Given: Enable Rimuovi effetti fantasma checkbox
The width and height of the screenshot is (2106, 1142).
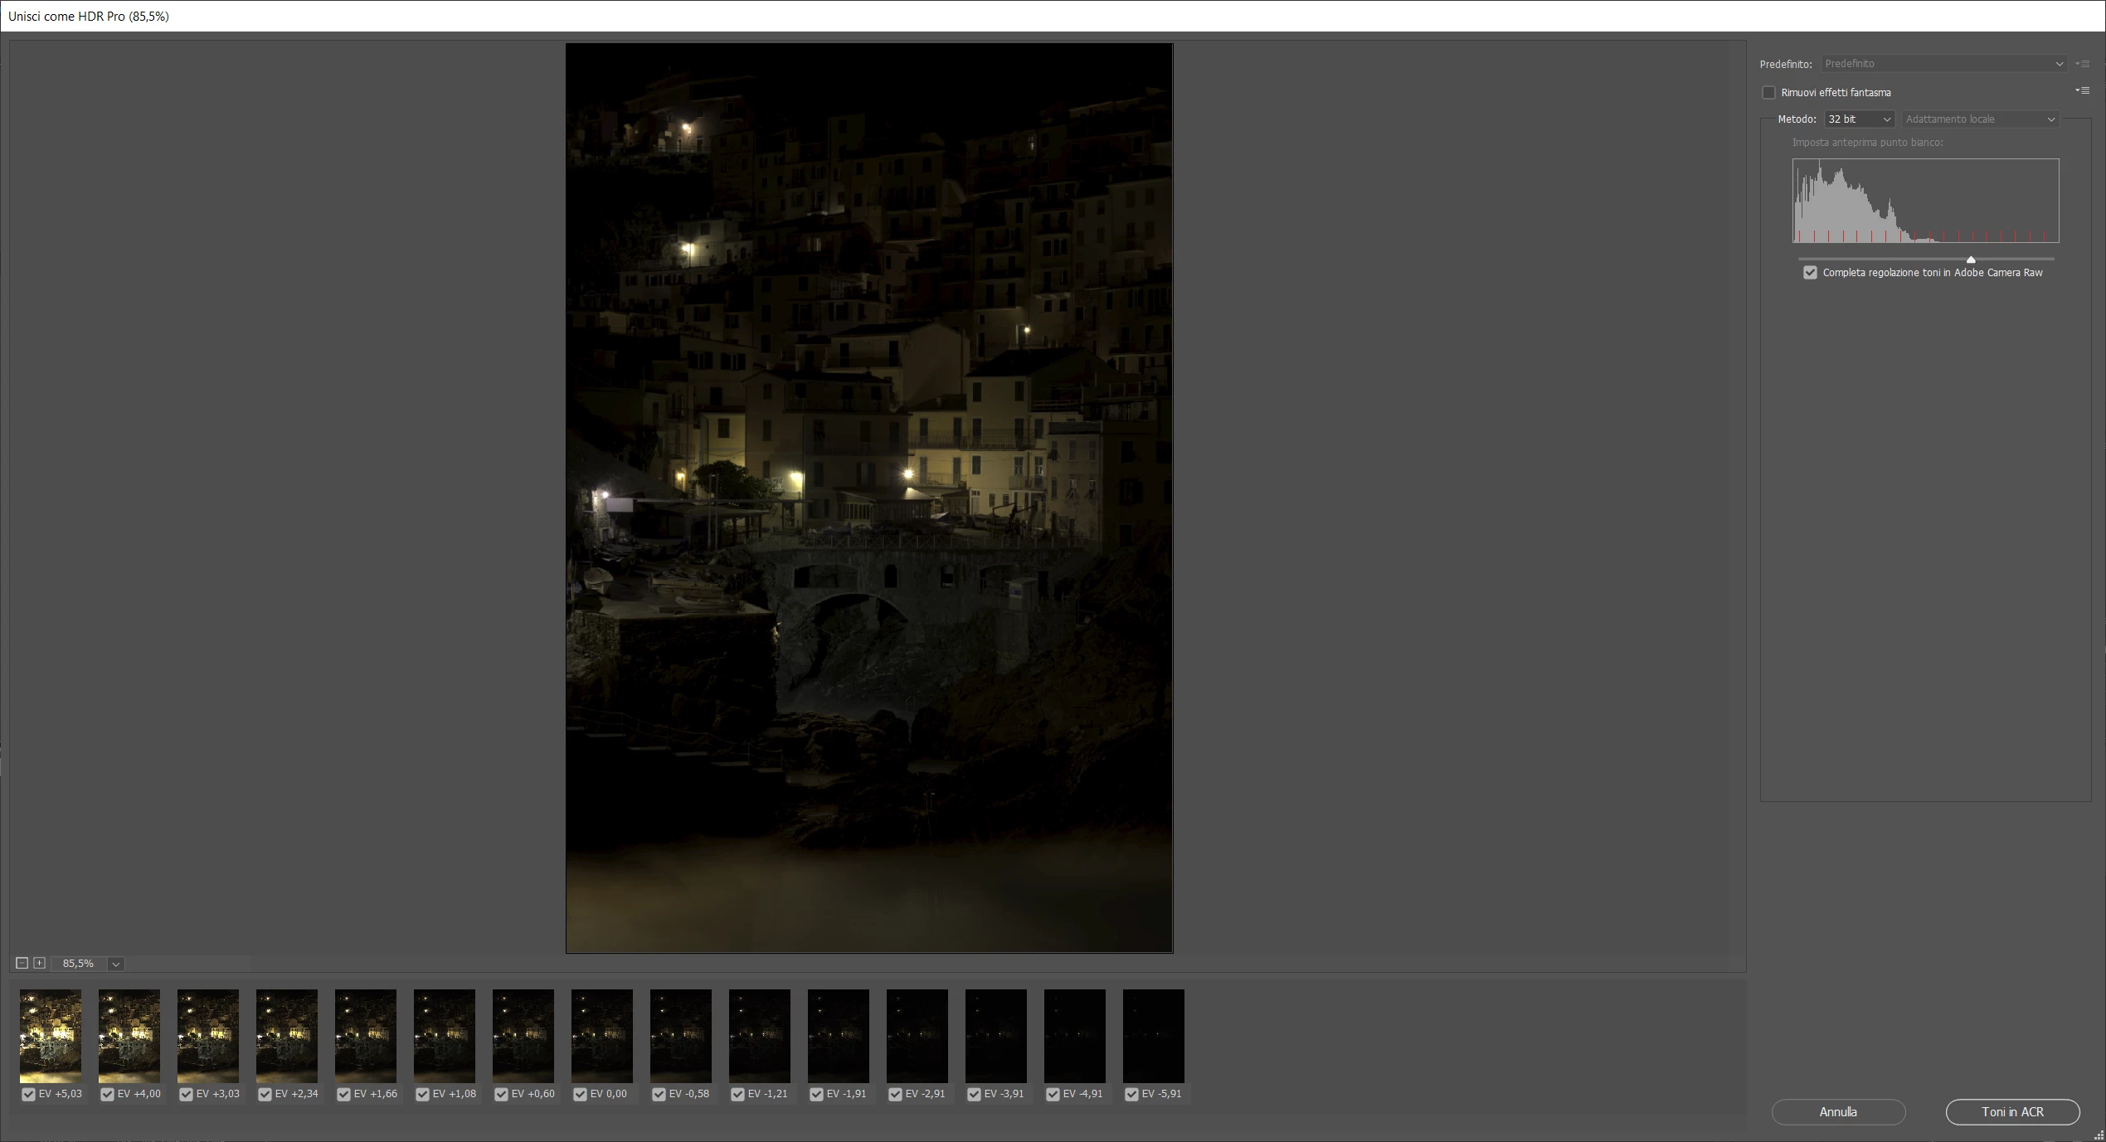Looking at the screenshot, I should pos(1768,92).
